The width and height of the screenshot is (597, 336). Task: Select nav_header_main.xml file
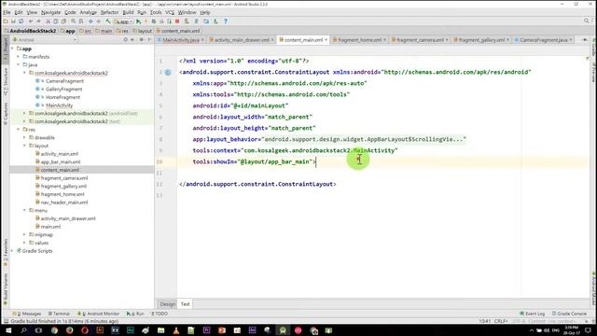64,203
